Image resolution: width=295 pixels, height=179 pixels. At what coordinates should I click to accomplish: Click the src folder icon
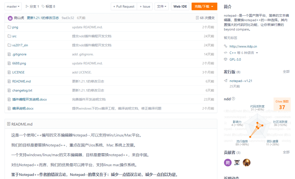point(9,36)
